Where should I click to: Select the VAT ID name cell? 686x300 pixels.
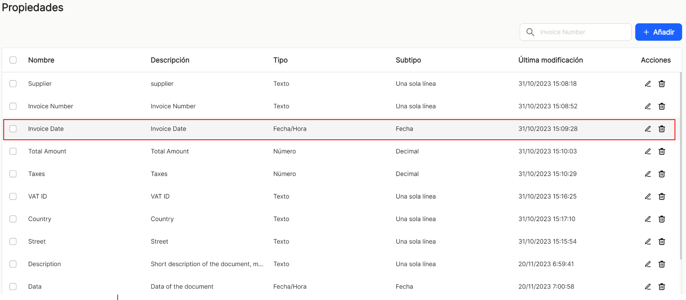tap(38, 196)
